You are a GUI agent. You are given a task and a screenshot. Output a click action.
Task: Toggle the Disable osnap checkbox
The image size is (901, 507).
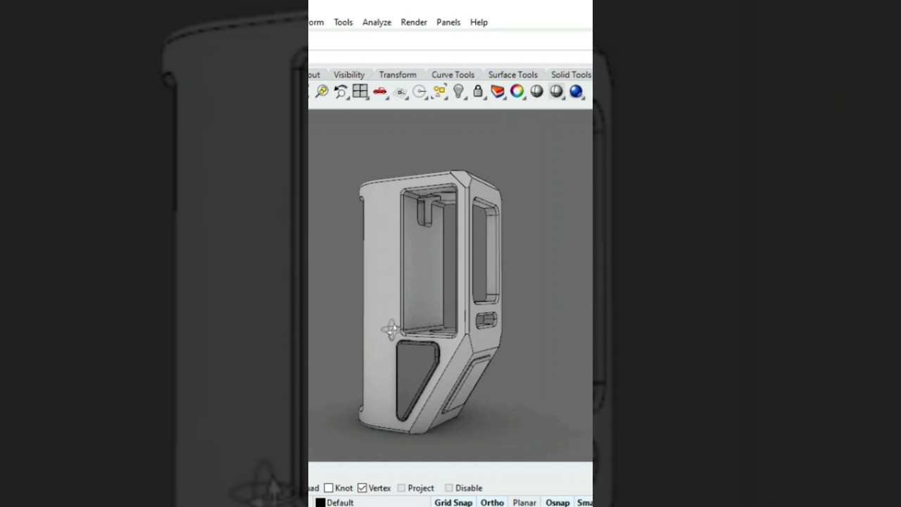[448, 488]
